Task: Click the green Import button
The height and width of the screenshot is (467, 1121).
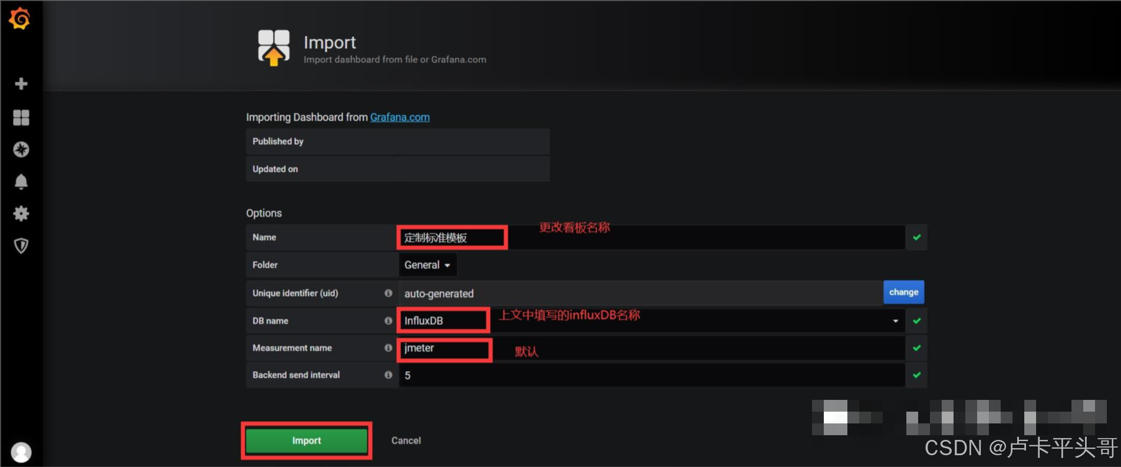Action: 307,440
